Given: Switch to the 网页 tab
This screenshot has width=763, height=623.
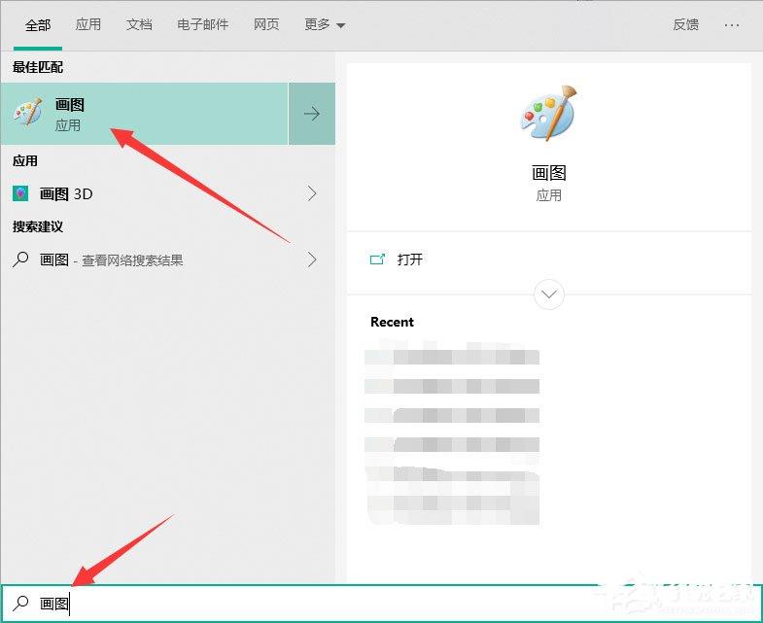Looking at the screenshot, I should tap(266, 24).
